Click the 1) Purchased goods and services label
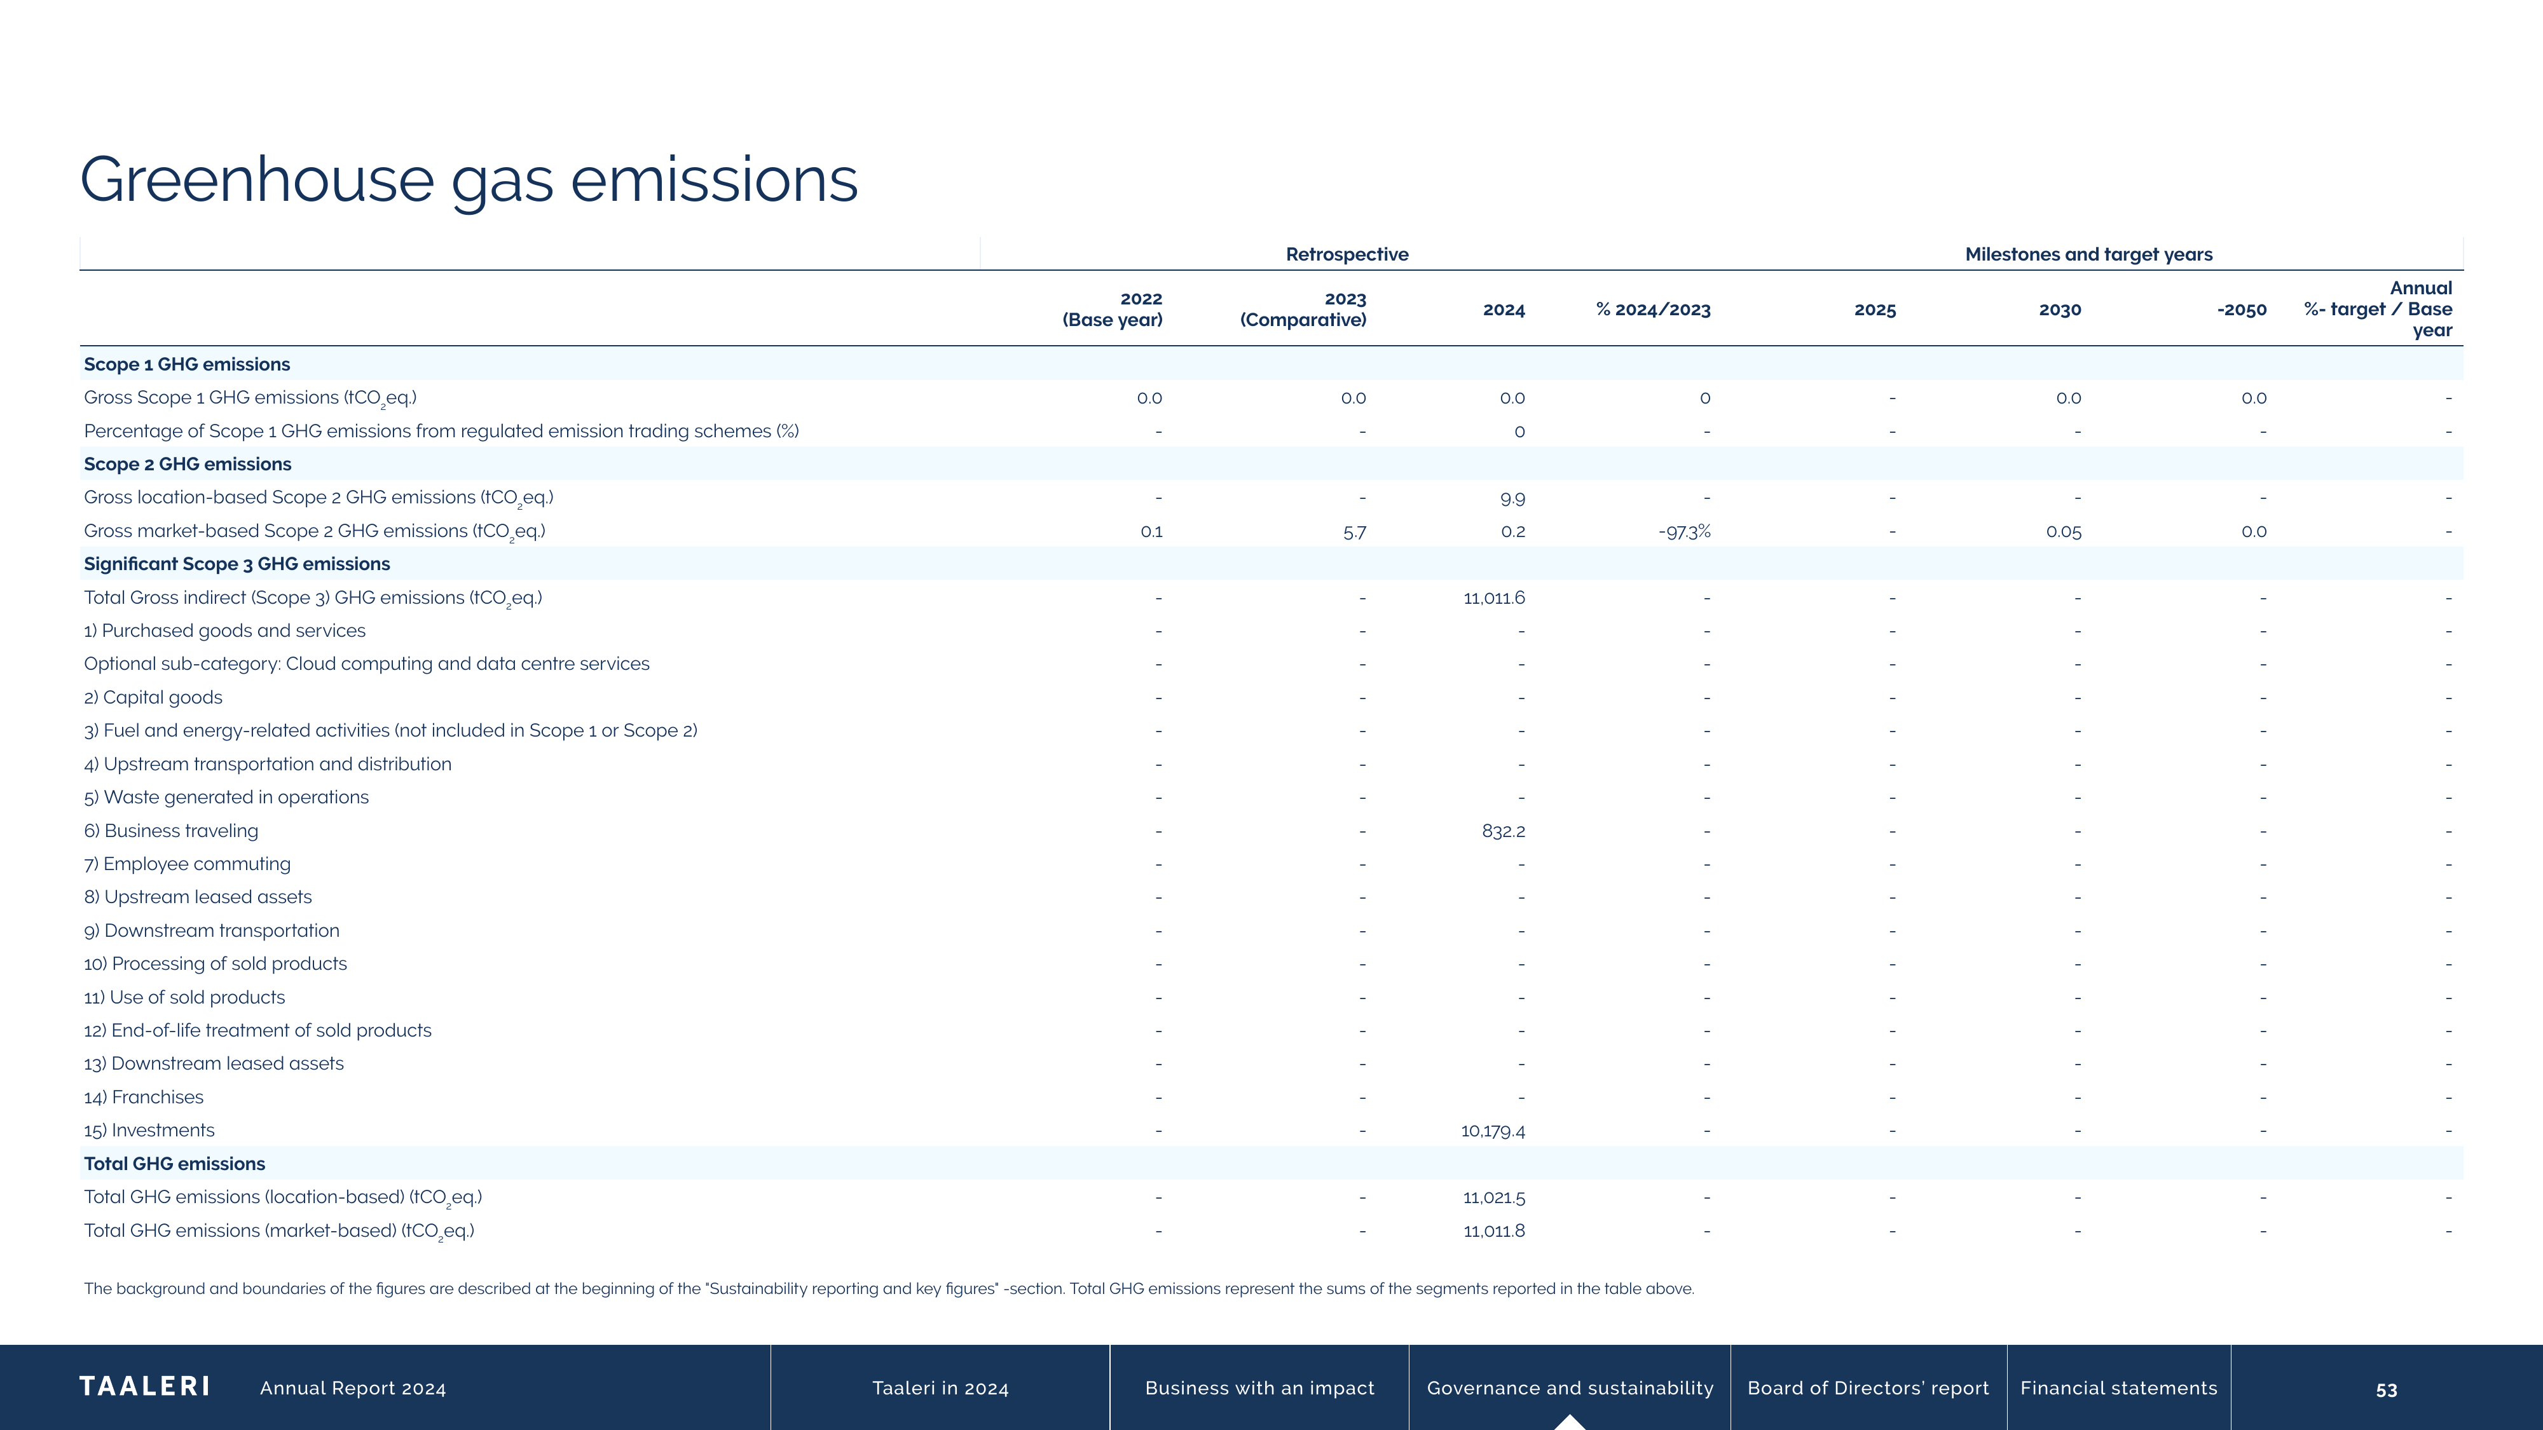The width and height of the screenshot is (2543, 1430). pos(224,630)
